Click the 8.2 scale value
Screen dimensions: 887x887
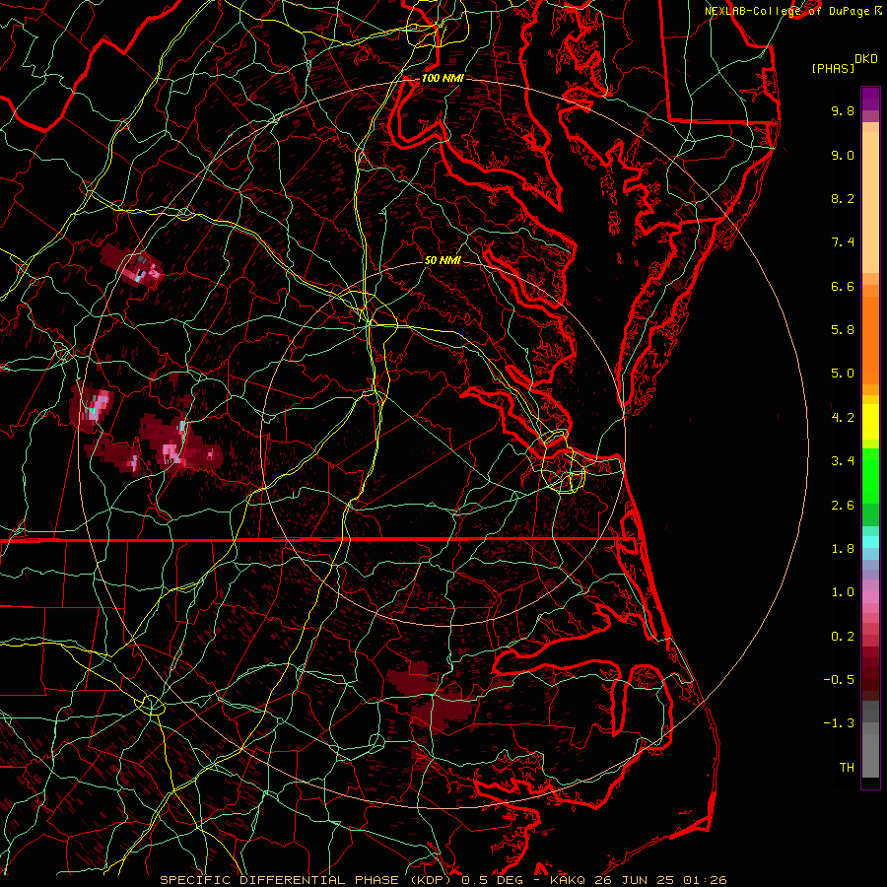pos(843,198)
